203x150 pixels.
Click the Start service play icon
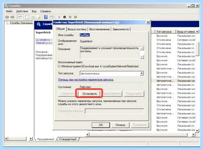(59, 17)
